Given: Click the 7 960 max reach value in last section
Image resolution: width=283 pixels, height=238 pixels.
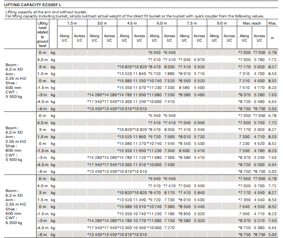Looking at the screenshot, I should (x=244, y=214).
